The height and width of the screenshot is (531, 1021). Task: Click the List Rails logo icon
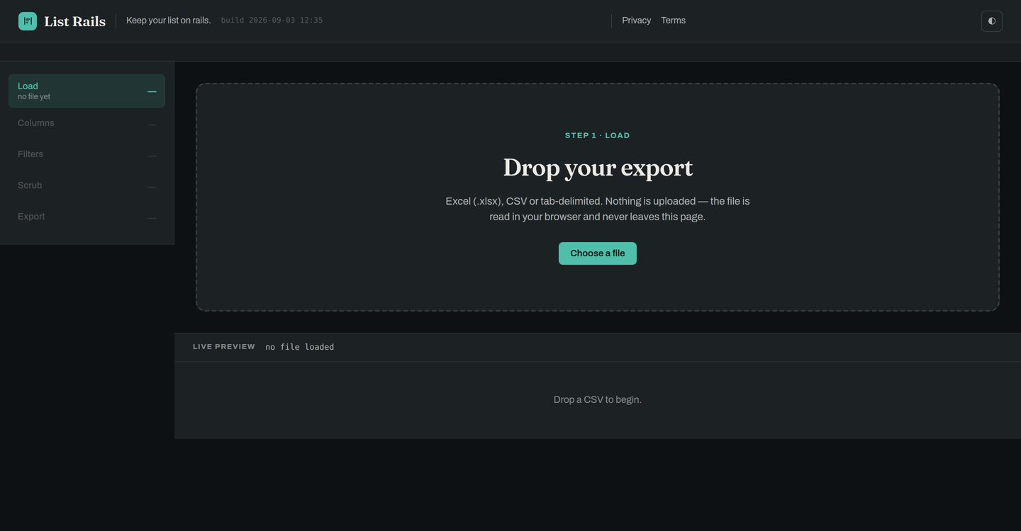[28, 21]
